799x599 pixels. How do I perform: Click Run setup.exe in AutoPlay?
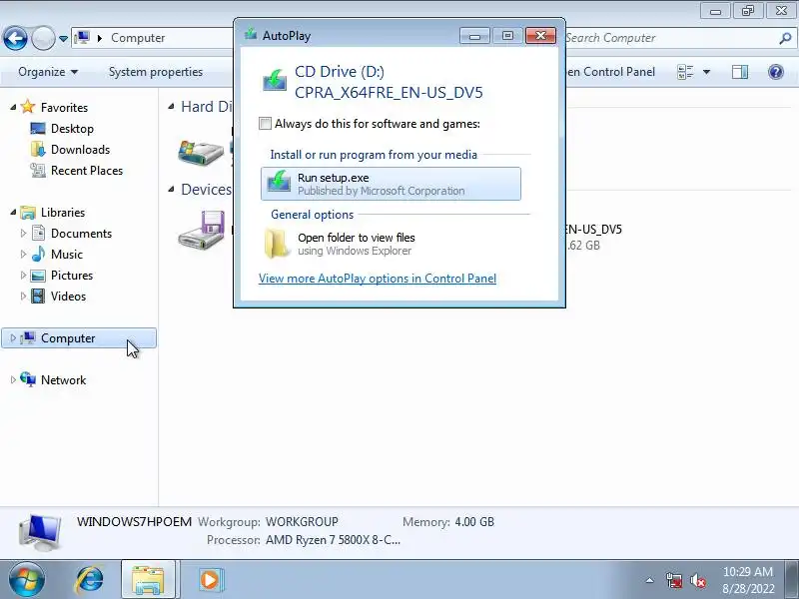(x=391, y=184)
